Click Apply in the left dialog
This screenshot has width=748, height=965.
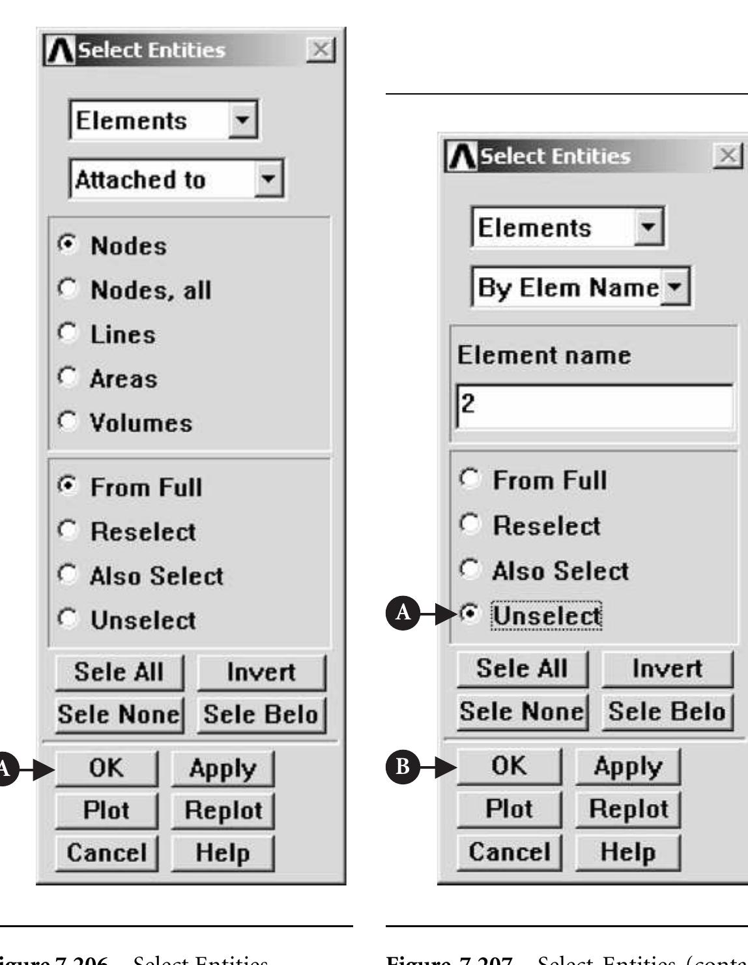click(x=222, y=769)
